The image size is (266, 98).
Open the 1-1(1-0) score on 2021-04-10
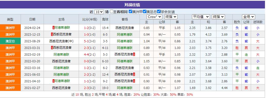click(x=90, y=81)
